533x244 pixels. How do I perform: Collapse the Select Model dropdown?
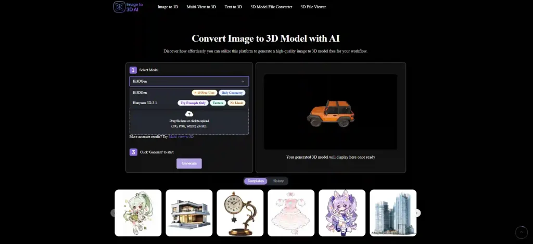tap(189, 81)
